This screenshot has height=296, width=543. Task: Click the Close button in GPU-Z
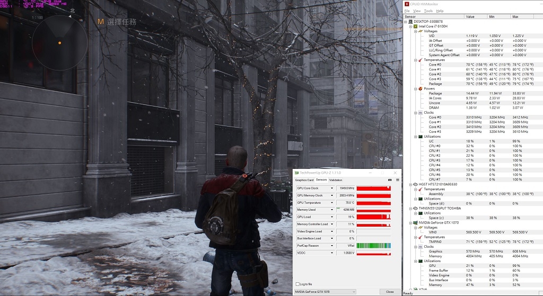point(390,292)
